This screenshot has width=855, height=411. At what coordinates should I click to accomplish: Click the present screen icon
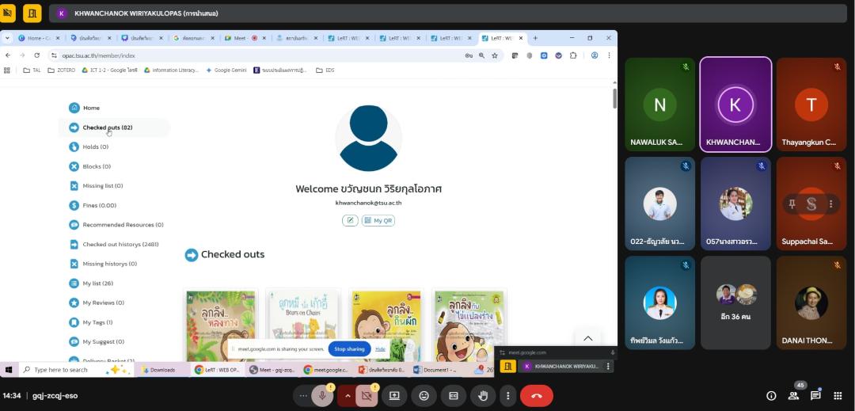(x=394, y=395)
